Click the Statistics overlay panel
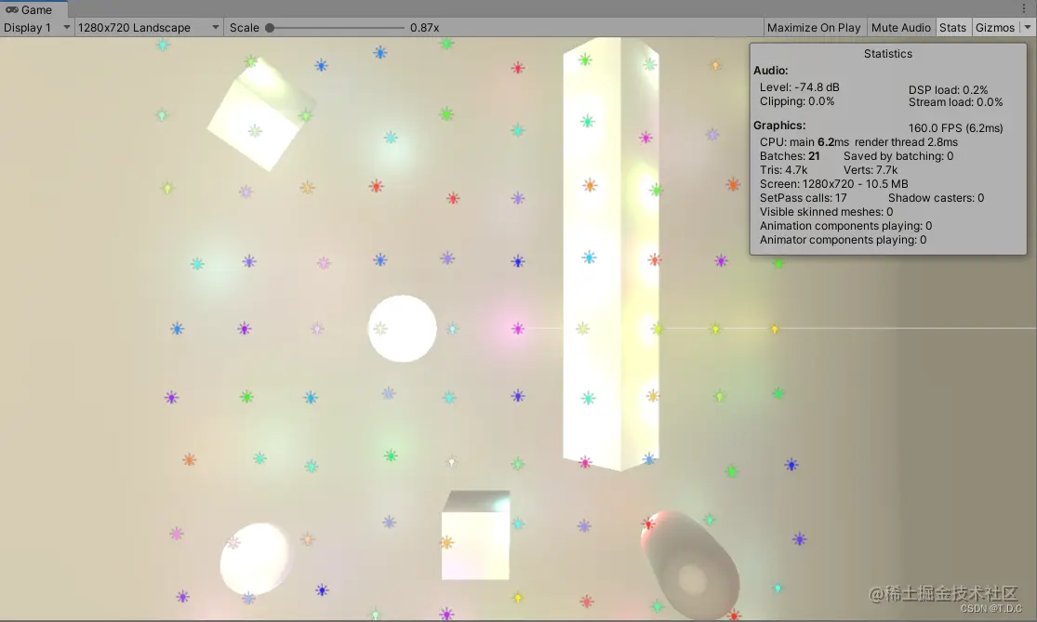This screenshot has width=1037, height=622. pyautogui.click(x=887, y=149)
